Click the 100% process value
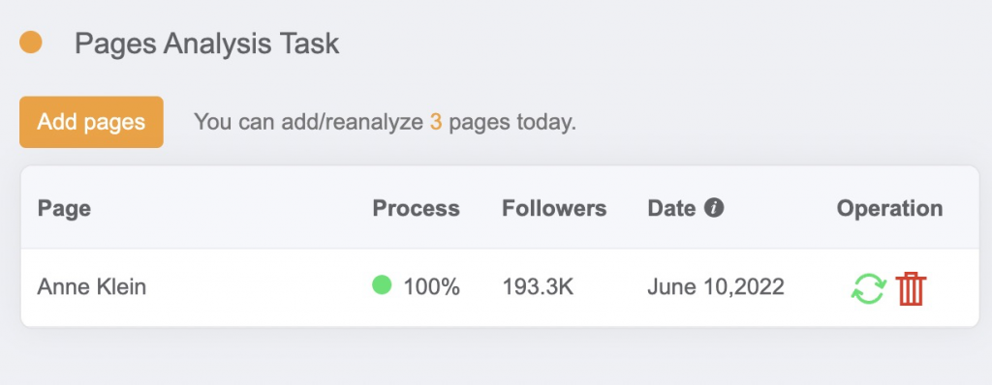Screen dimensions: 992x385 (431, 287)
